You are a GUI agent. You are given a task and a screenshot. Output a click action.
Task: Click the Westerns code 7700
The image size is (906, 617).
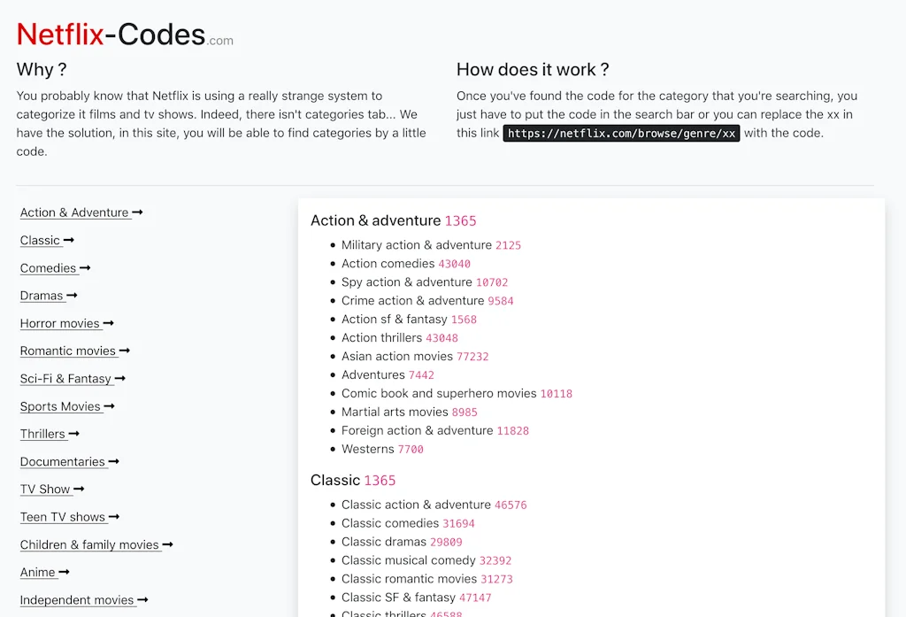click(411, 449)
